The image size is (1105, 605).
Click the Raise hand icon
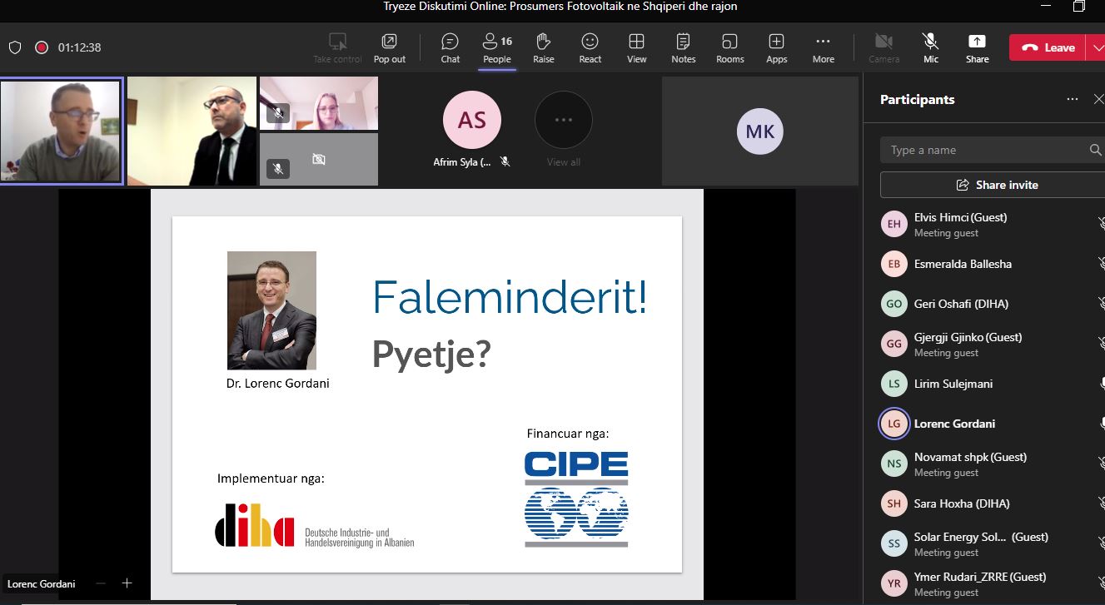(x=544, y=47)
